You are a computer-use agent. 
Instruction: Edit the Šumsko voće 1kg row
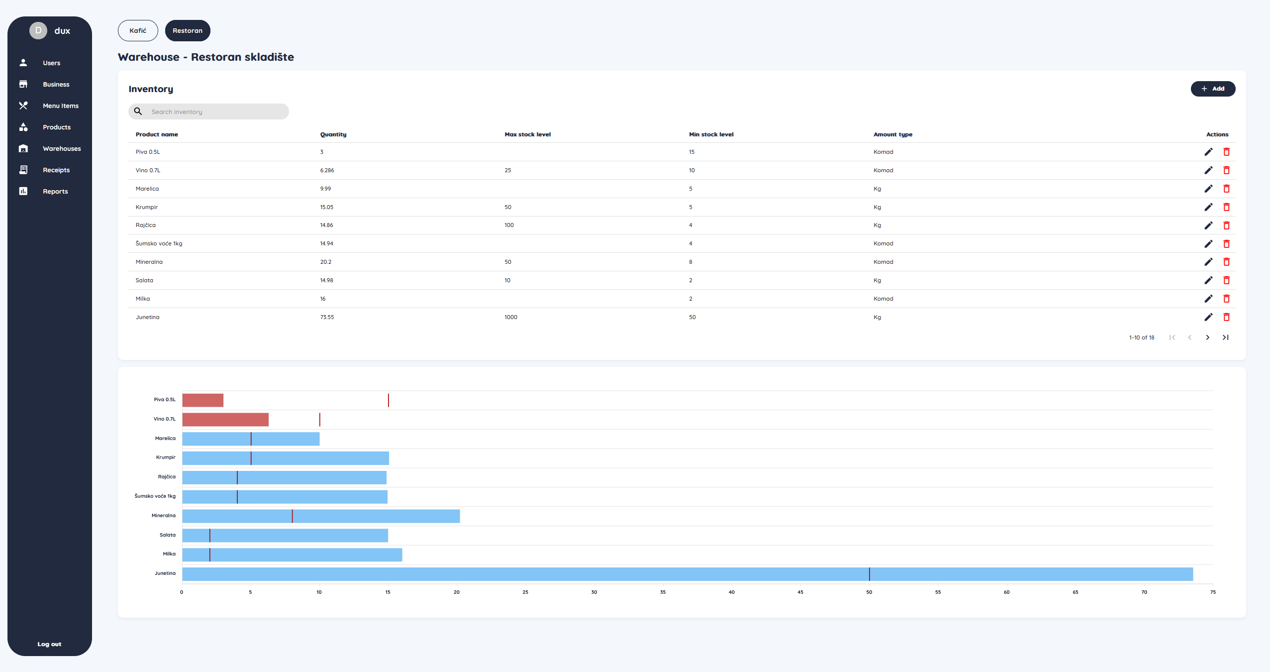coord(1208,244)
